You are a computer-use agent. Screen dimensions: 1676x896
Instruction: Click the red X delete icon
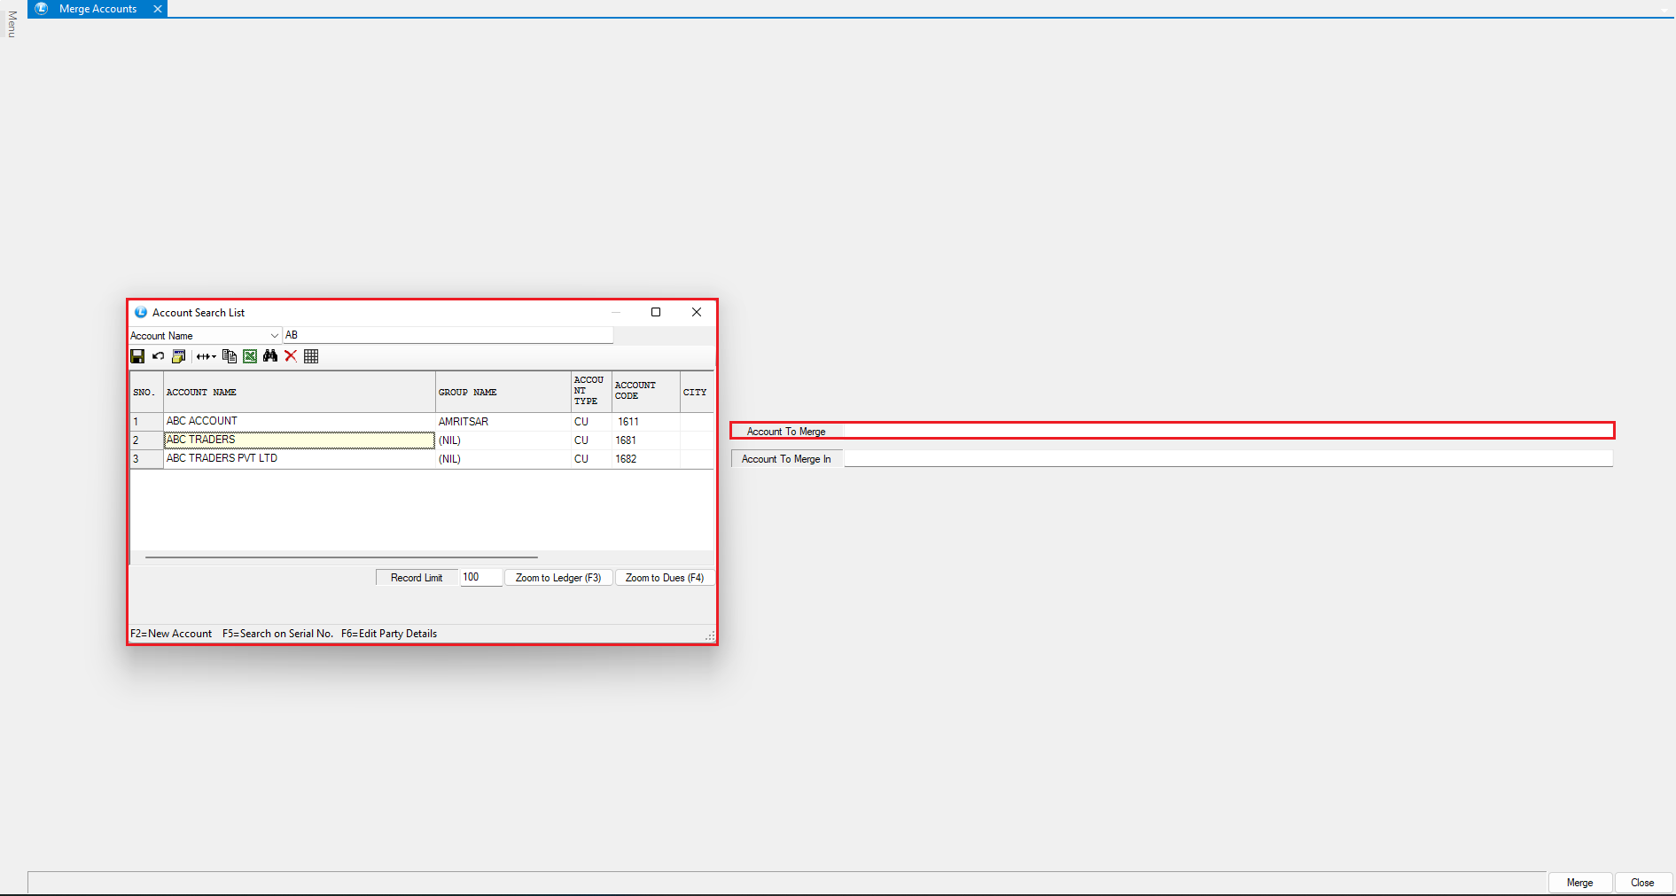click(x=291, y=356)
